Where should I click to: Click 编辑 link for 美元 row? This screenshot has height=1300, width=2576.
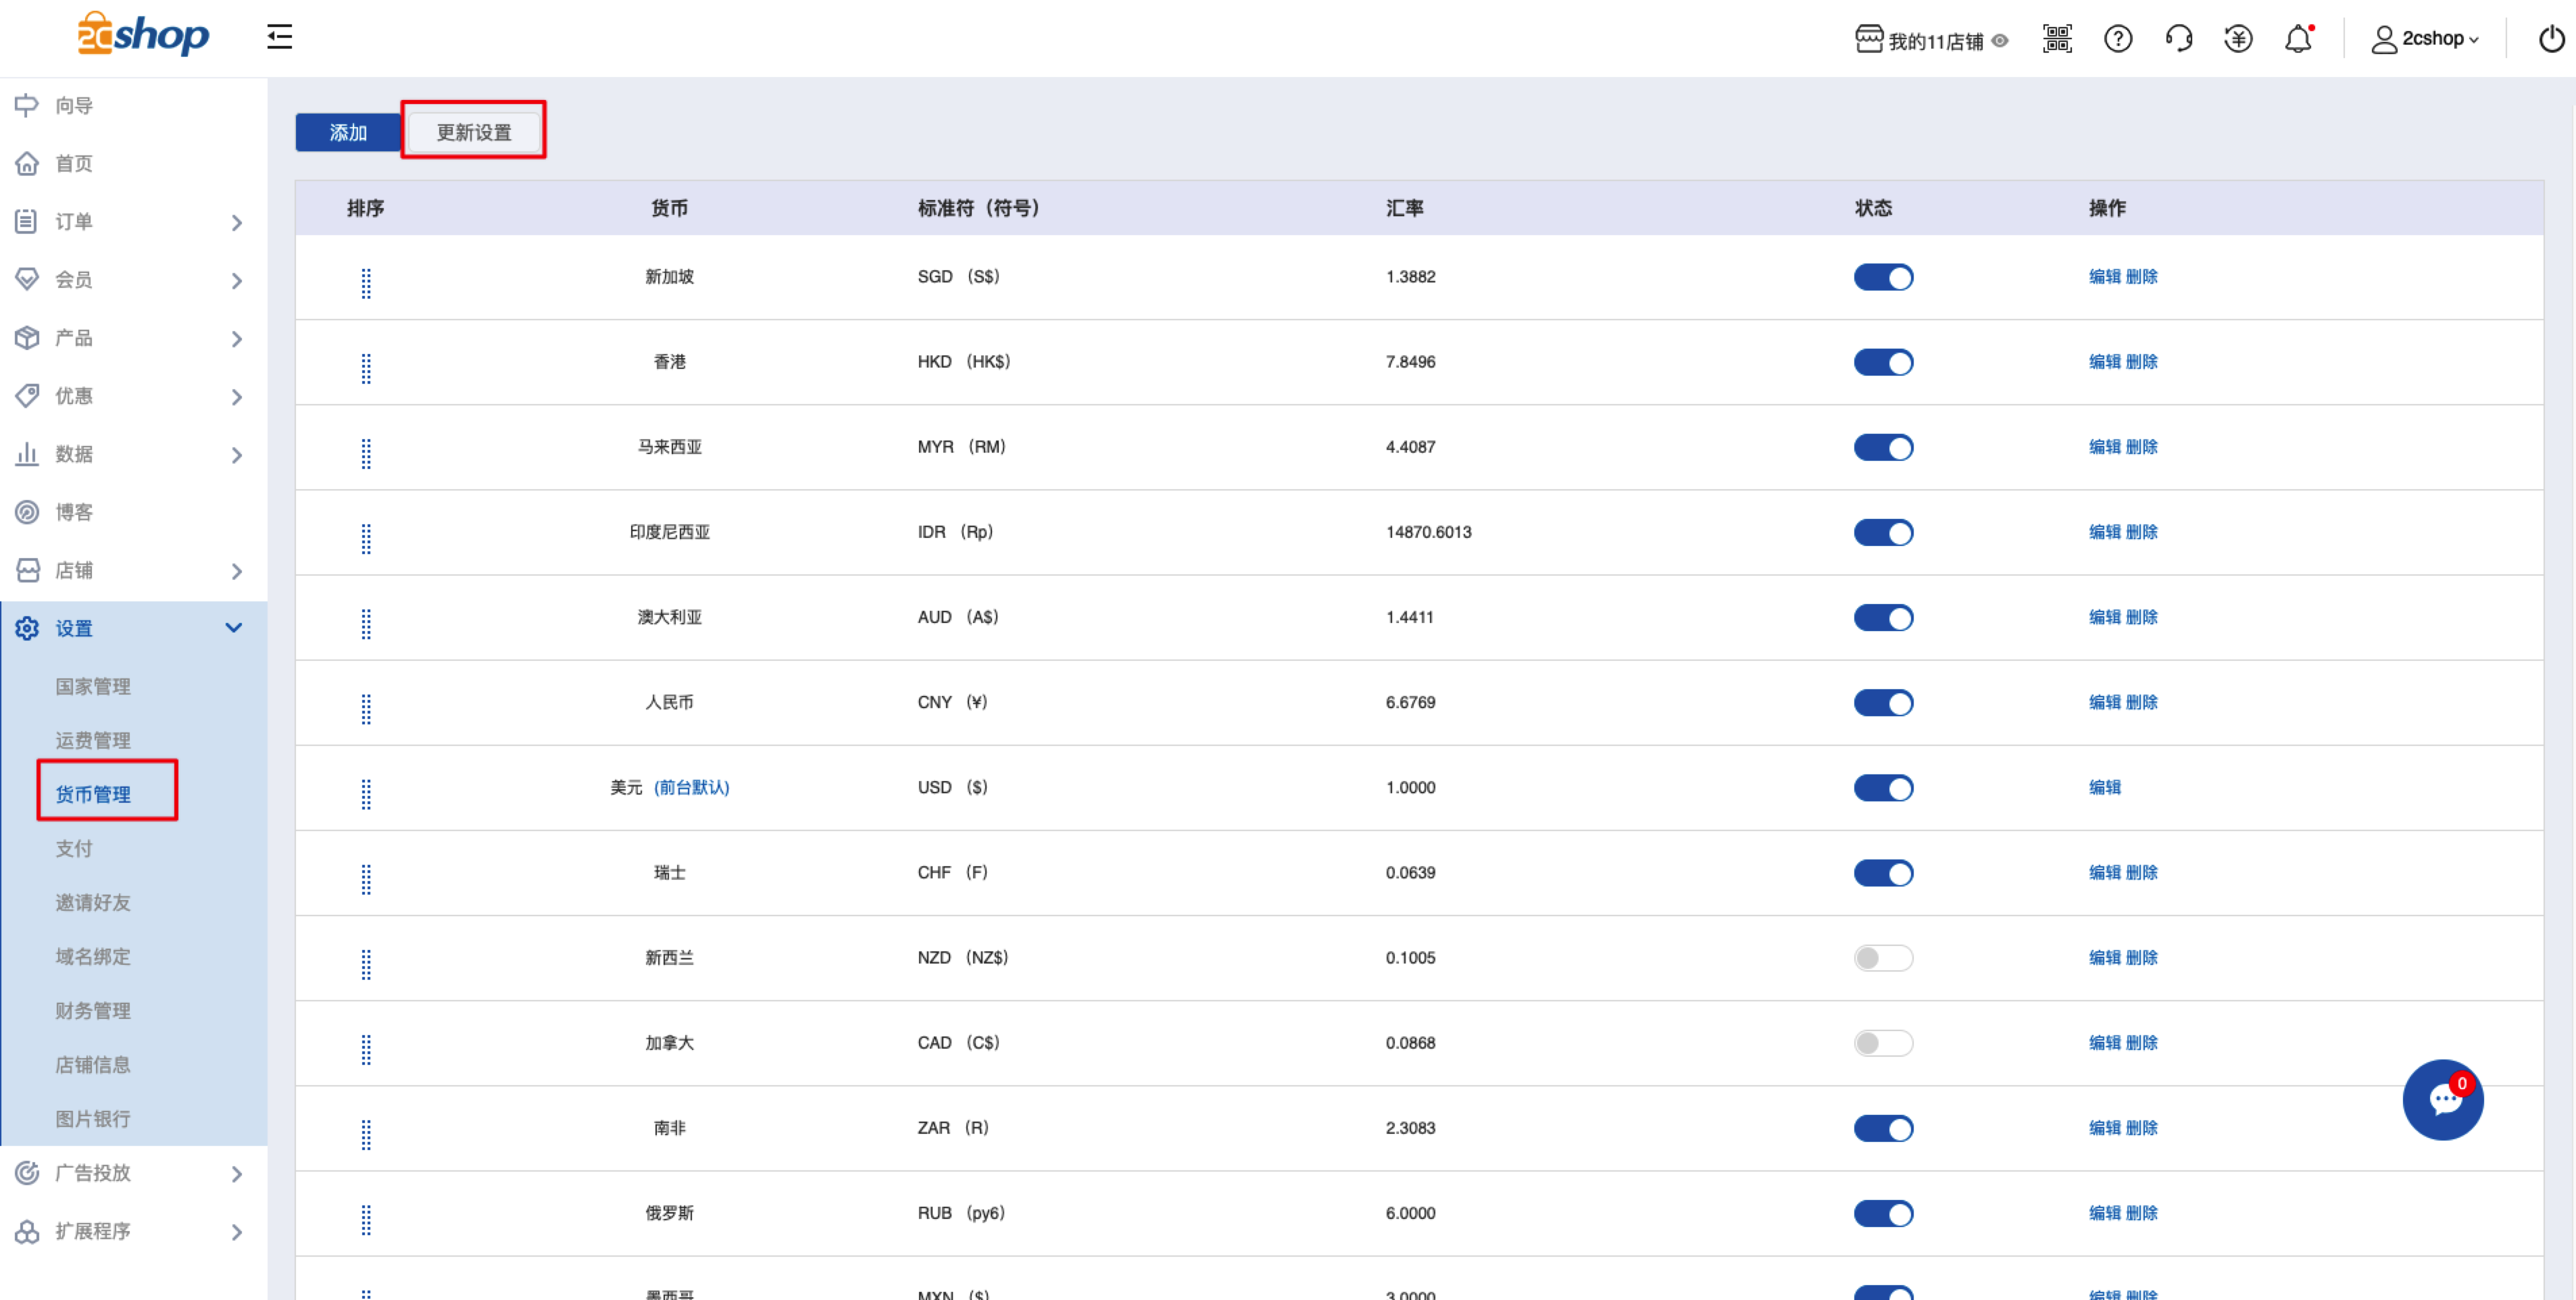pyautogui.click(x=2104, y=788)
